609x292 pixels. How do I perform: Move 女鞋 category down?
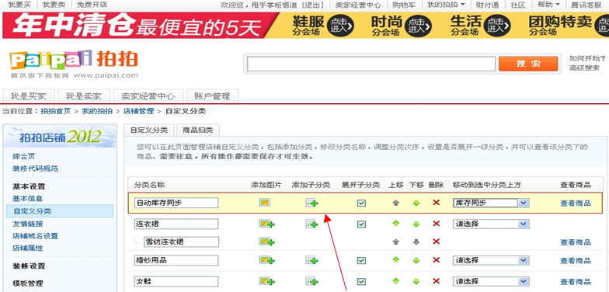point(416,281)
